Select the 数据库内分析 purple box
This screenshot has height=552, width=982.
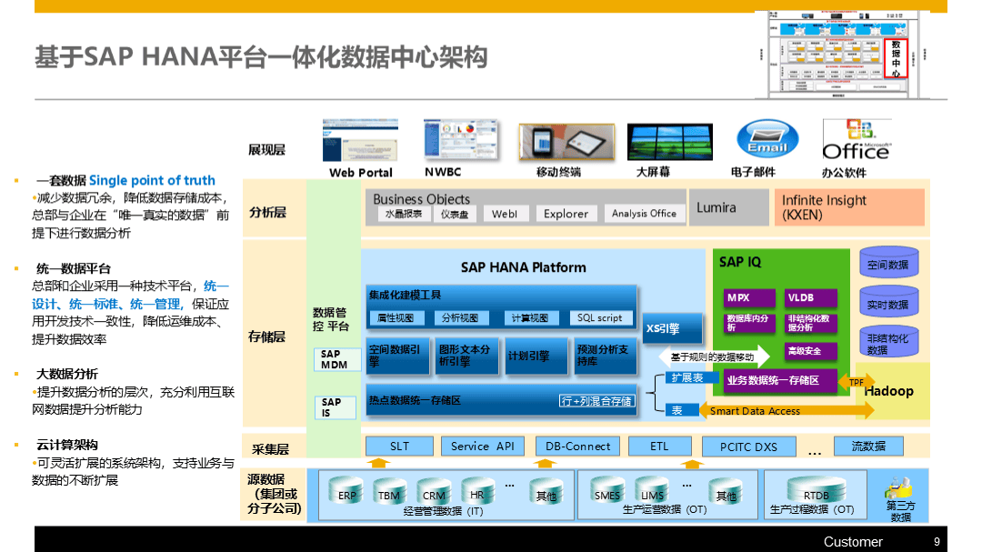click(x=749, y=323)
